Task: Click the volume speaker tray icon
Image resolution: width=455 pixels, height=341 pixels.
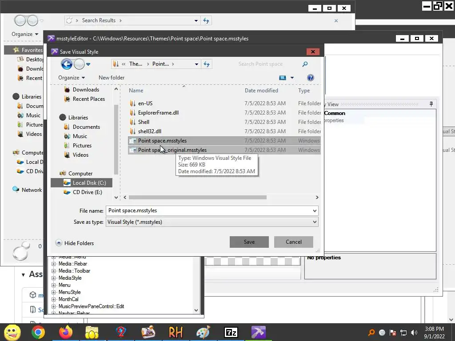Action: (x=414, y=333)
